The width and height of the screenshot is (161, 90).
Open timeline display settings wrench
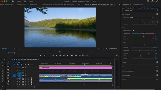coord(29,65)
